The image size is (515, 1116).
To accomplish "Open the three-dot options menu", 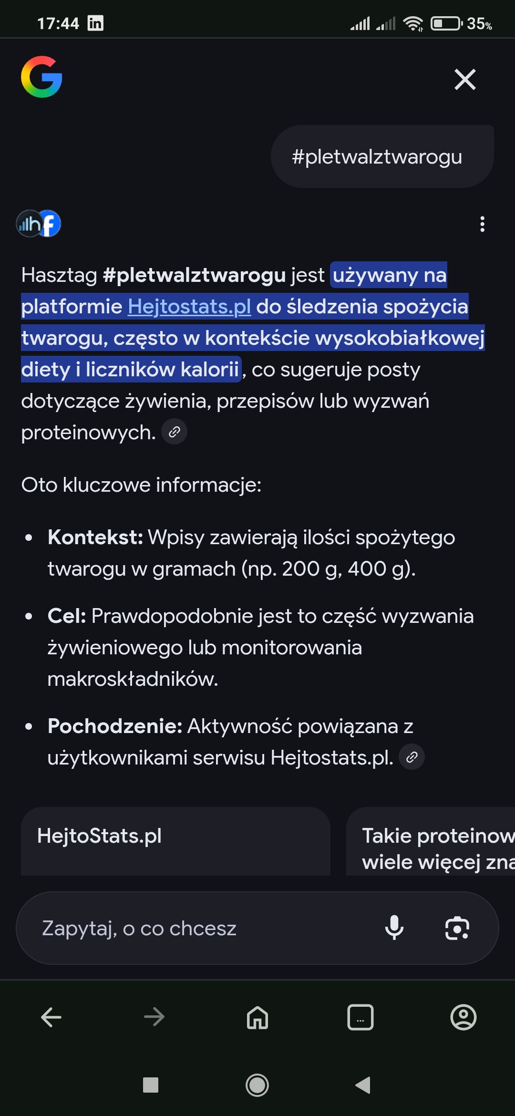I will (x=483, y=224).
